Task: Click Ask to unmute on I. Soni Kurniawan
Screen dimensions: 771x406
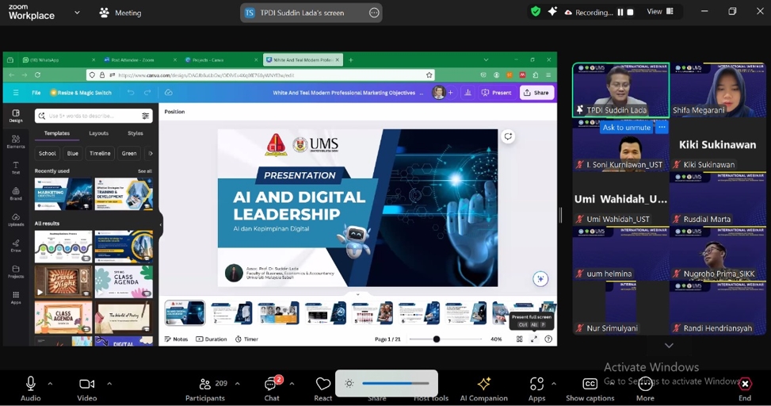Action: click(627, 128)
